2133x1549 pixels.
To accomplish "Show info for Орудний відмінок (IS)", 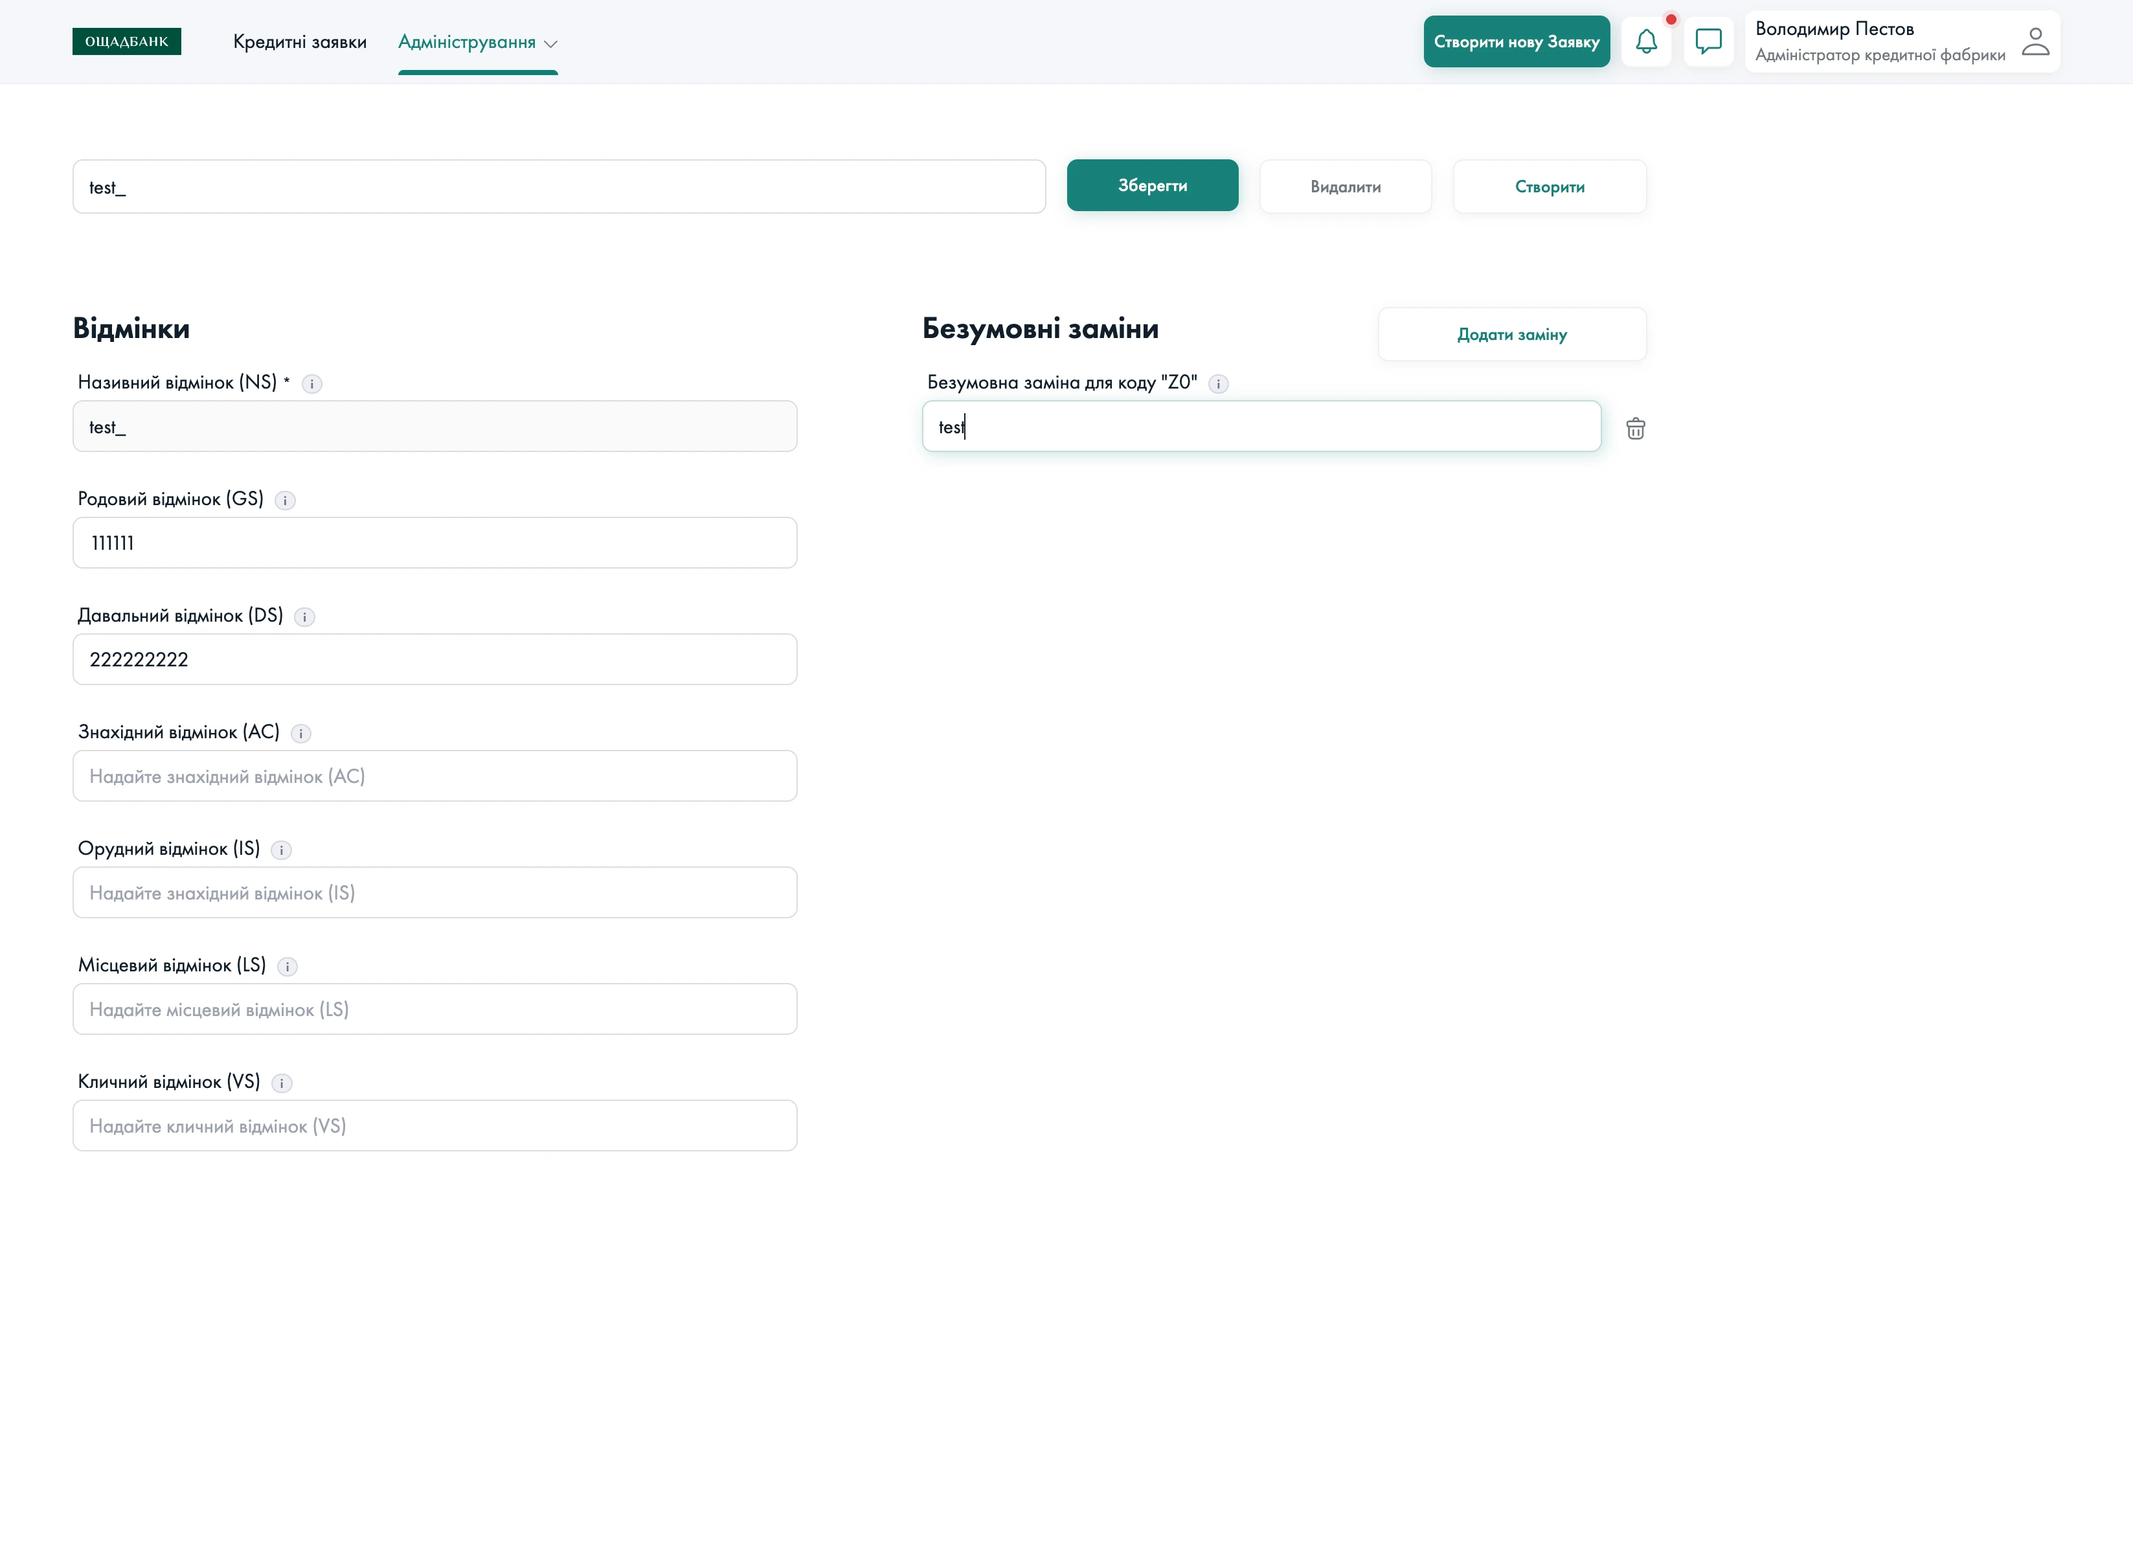I will click(281, 850).
